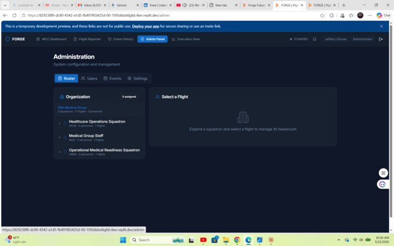
Task: Select the Medical Group Staff row name
Action: (x=86, y=136)
